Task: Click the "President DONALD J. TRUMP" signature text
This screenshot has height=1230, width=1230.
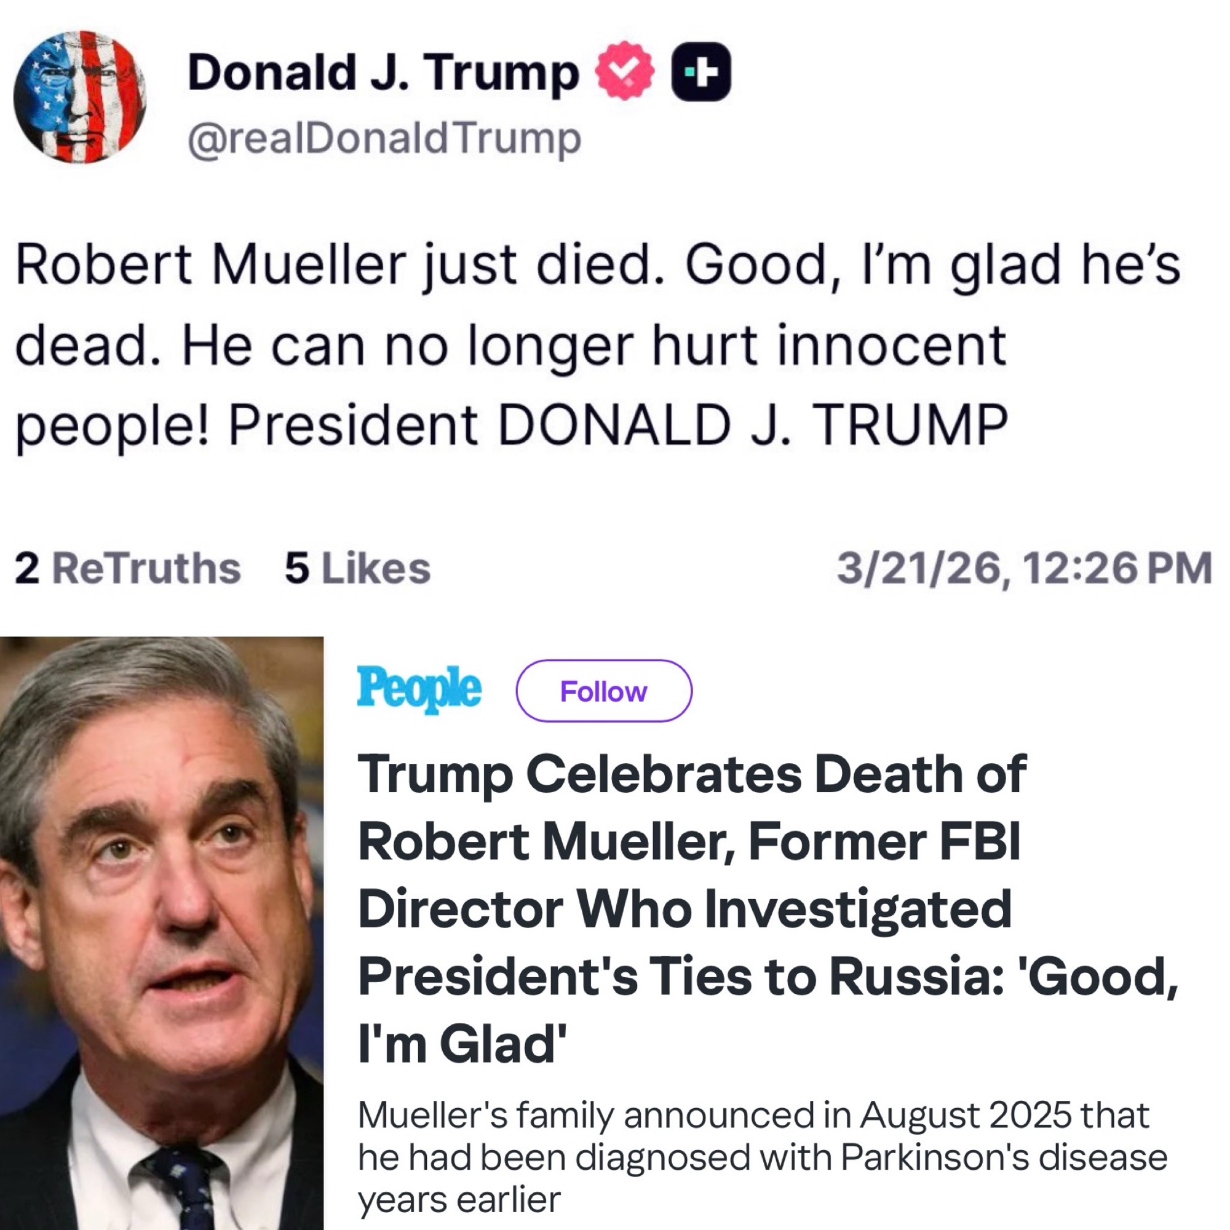Action: click(x=617, y=424)
